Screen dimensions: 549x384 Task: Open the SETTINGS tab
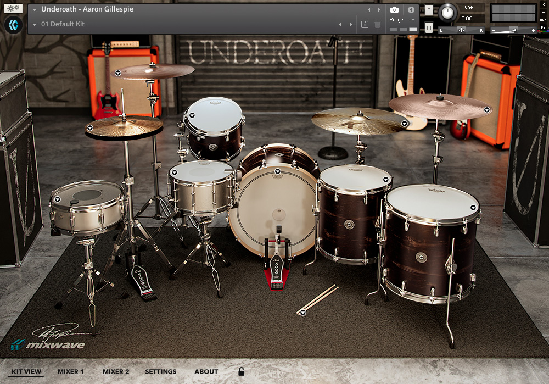160,371
